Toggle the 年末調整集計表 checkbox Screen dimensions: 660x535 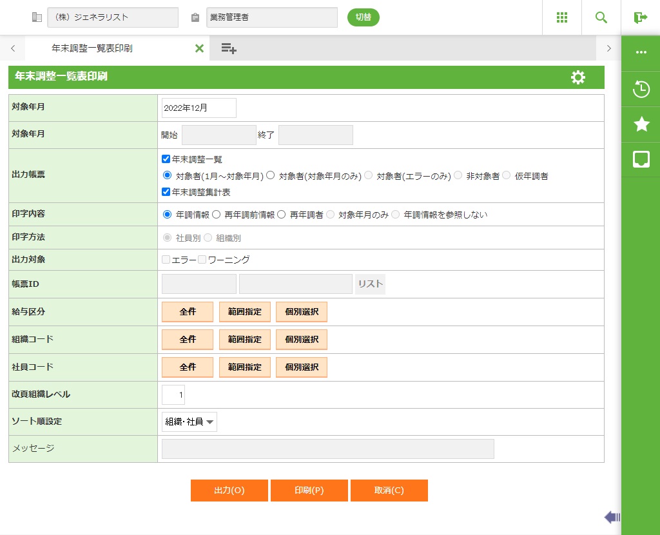(x=166, y=191)
